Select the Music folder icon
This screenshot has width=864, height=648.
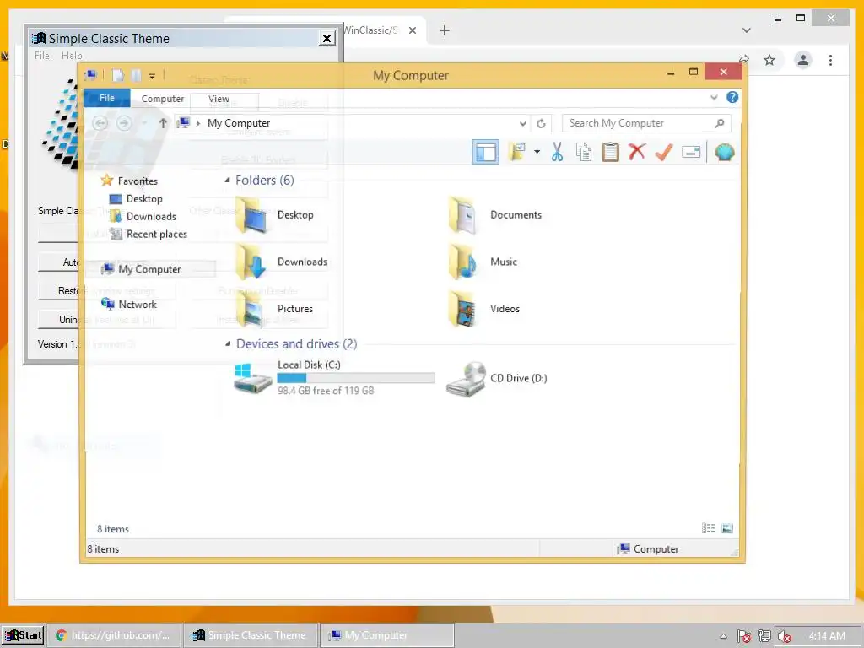pos(464,262)
